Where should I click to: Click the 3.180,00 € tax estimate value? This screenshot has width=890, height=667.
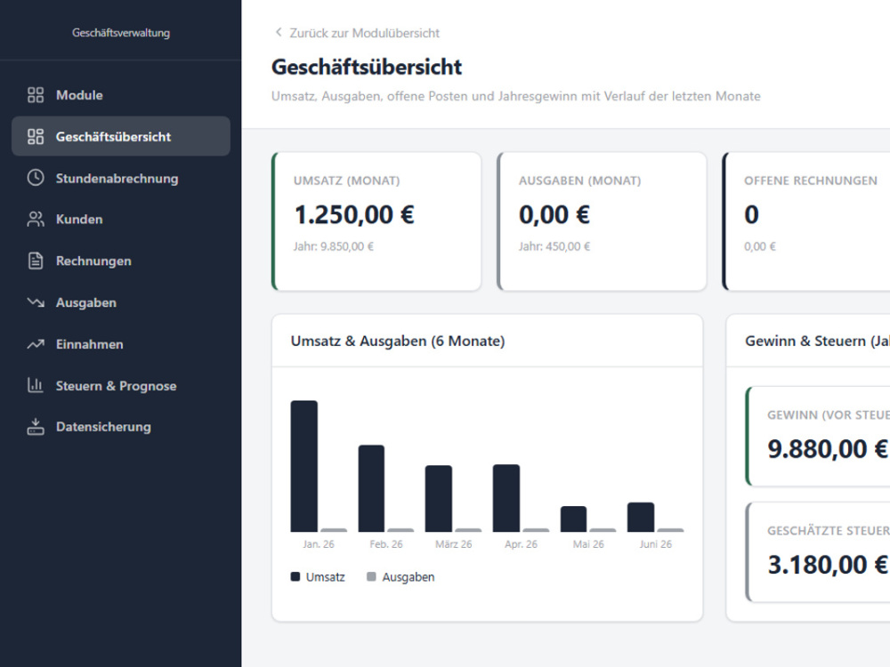coord(828,565)
